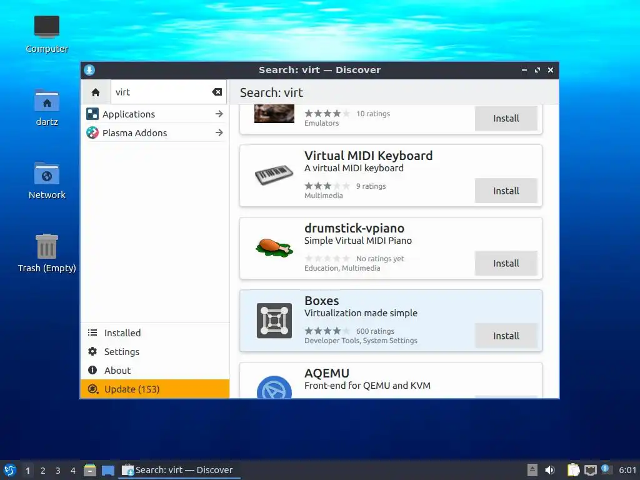
Task: Click star rating of Boxes
Action: [x=327, y=331]
